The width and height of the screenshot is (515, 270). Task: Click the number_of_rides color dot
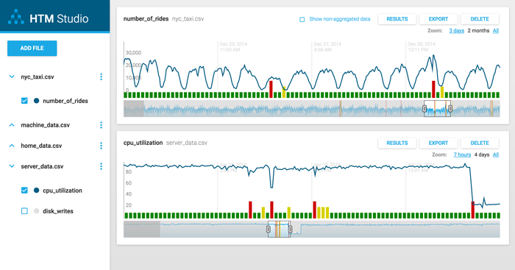pyautogui.click(x=37, y=101)
